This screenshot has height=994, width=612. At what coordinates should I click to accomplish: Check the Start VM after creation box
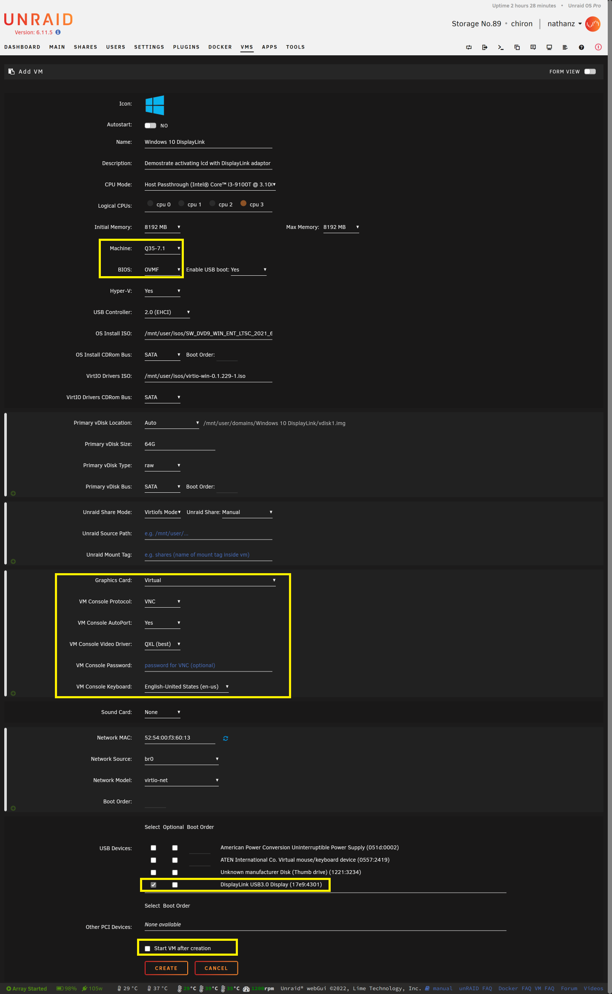click(x=148, y=948)
